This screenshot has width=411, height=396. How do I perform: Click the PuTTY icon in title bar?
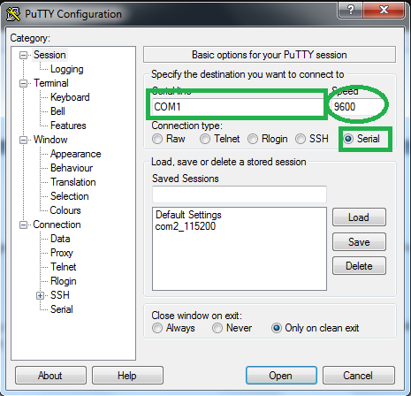[x=13, y=14]
